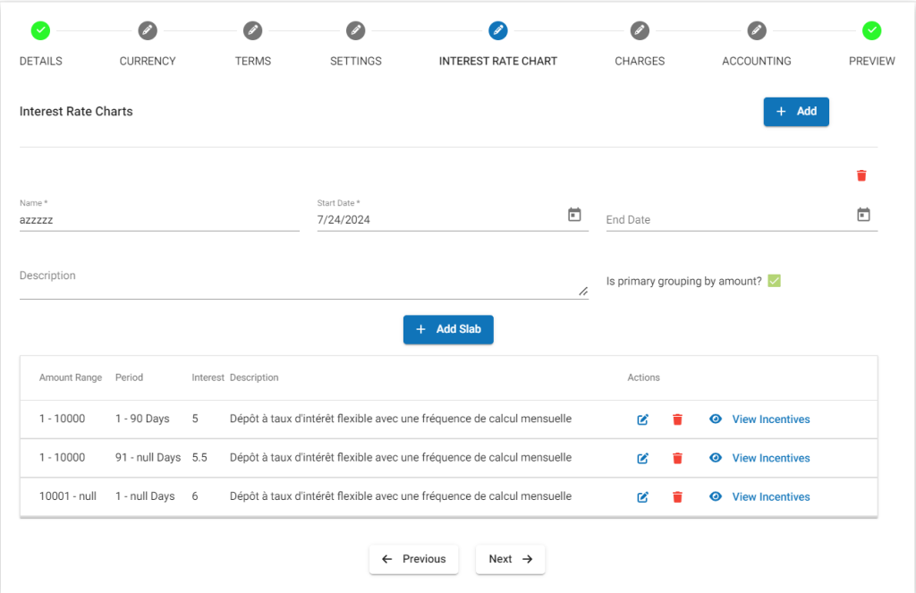Viewport: 916px width, 593px height.
Task: Select the INTEREST RATE CHART step label
Action: [498, 61]
